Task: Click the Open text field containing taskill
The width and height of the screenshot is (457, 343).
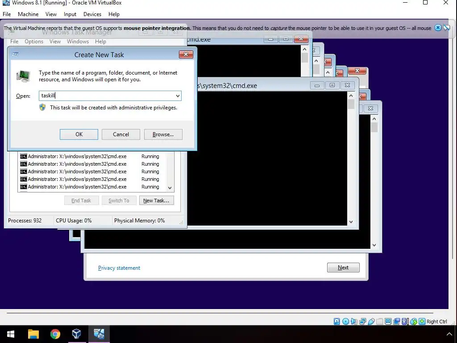Action: pyautogui.click(x=107, y=96)
